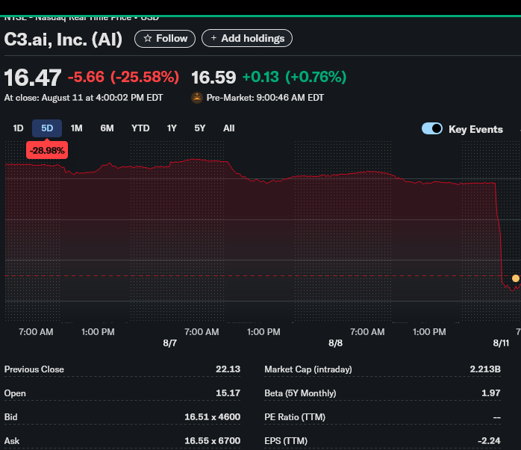Click Add holdings button
Image resolution: width=521 pixels, height=450 pixels.
point(247,39)
